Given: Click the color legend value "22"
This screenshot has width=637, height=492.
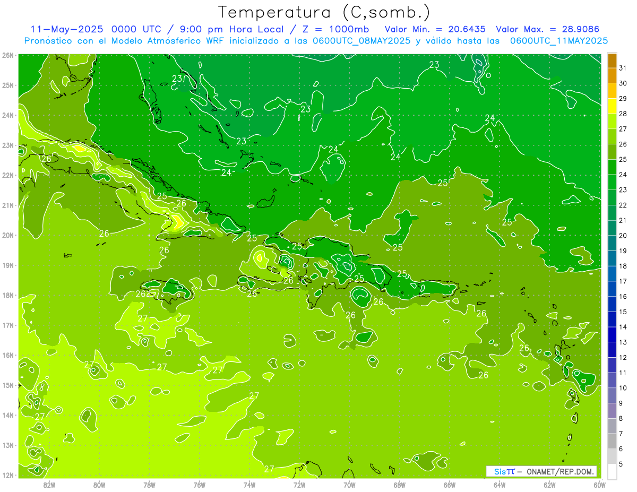Looking at the screenshot, I should [x=623, y=205].
